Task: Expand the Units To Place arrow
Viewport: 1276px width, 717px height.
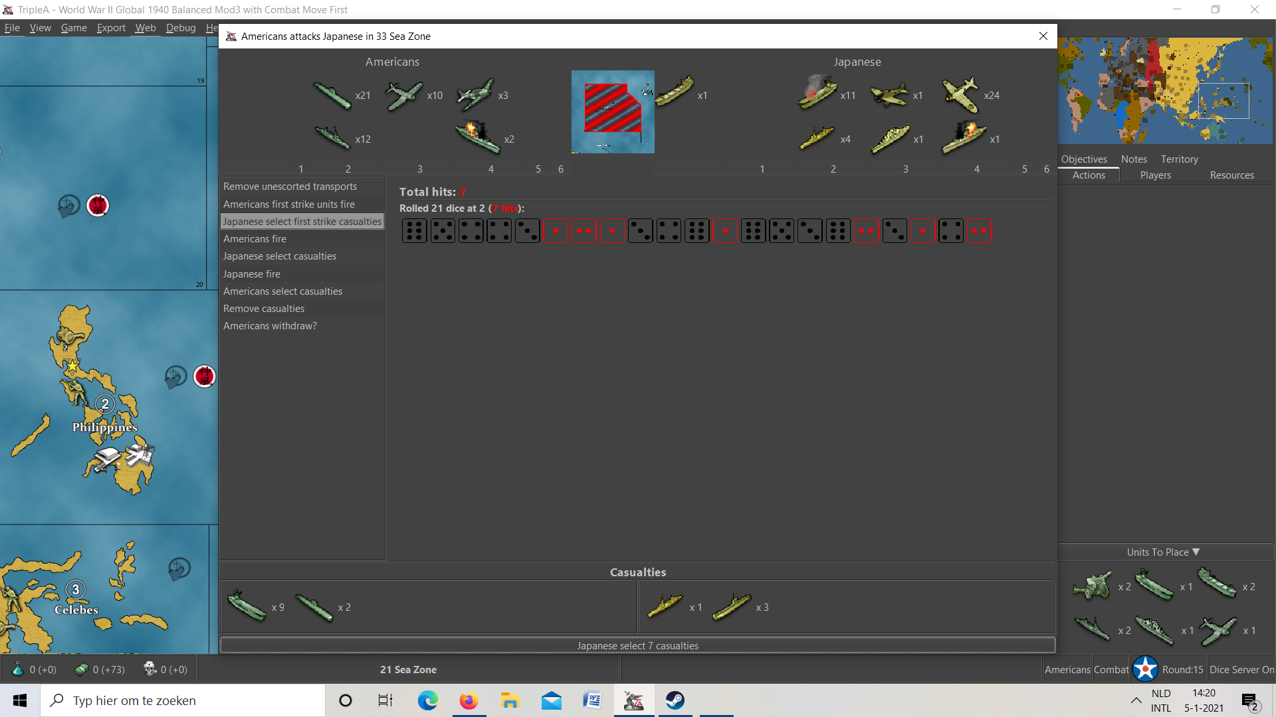Action: click(x=1196, y=552)
